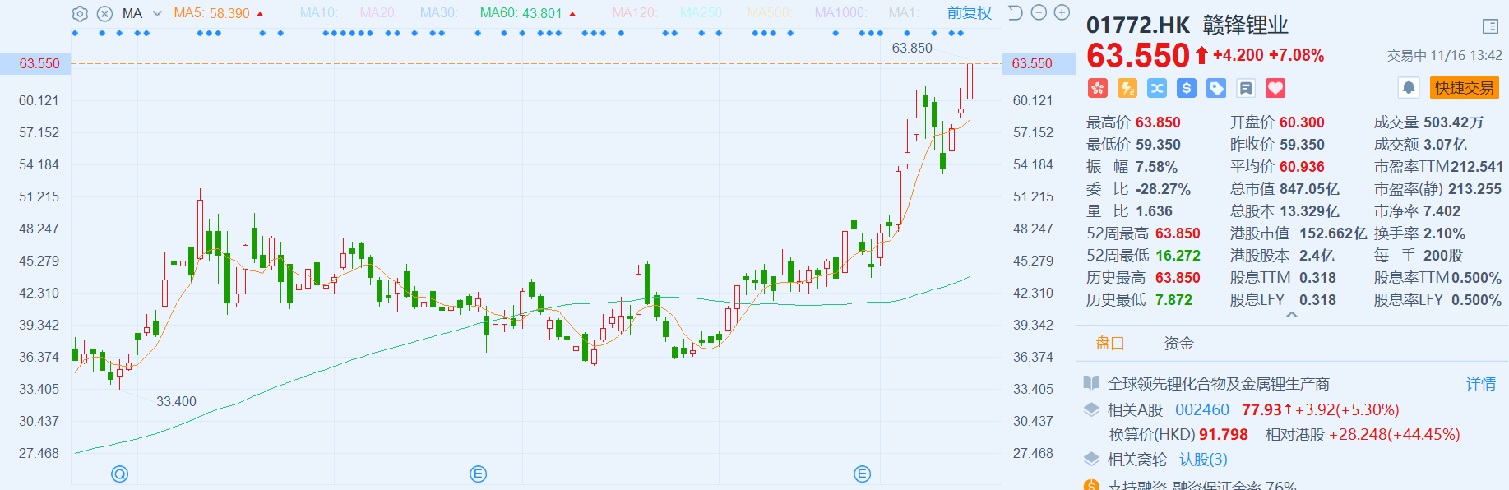Click the 换算价(HKD) value 91.798

[x=1224, y=435]
